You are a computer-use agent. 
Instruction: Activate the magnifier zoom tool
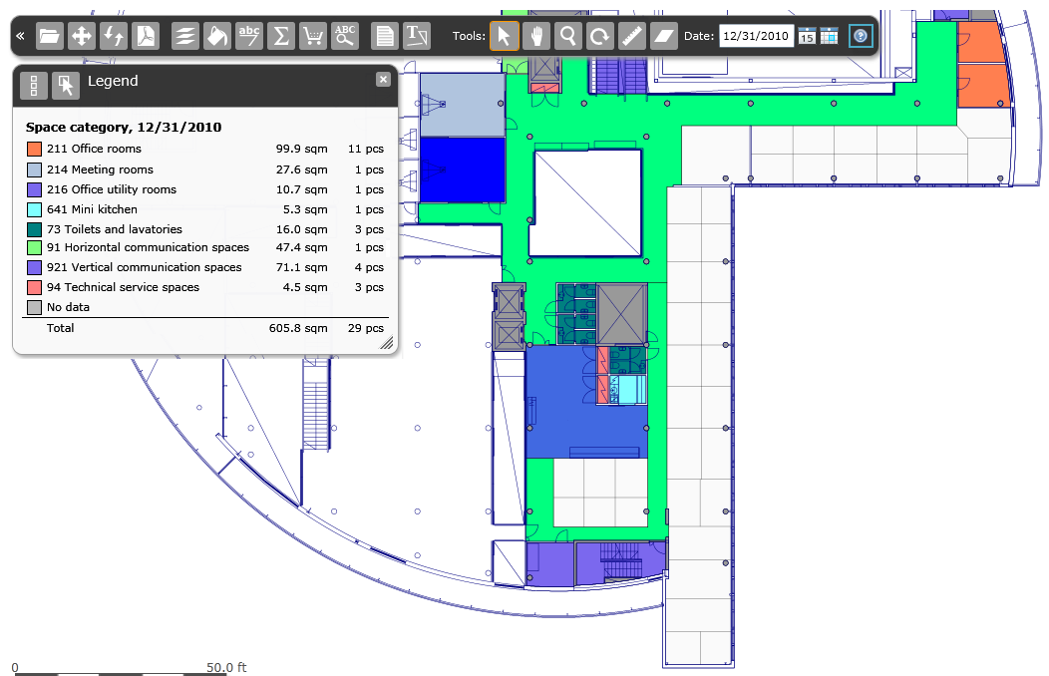pos(567,36)
